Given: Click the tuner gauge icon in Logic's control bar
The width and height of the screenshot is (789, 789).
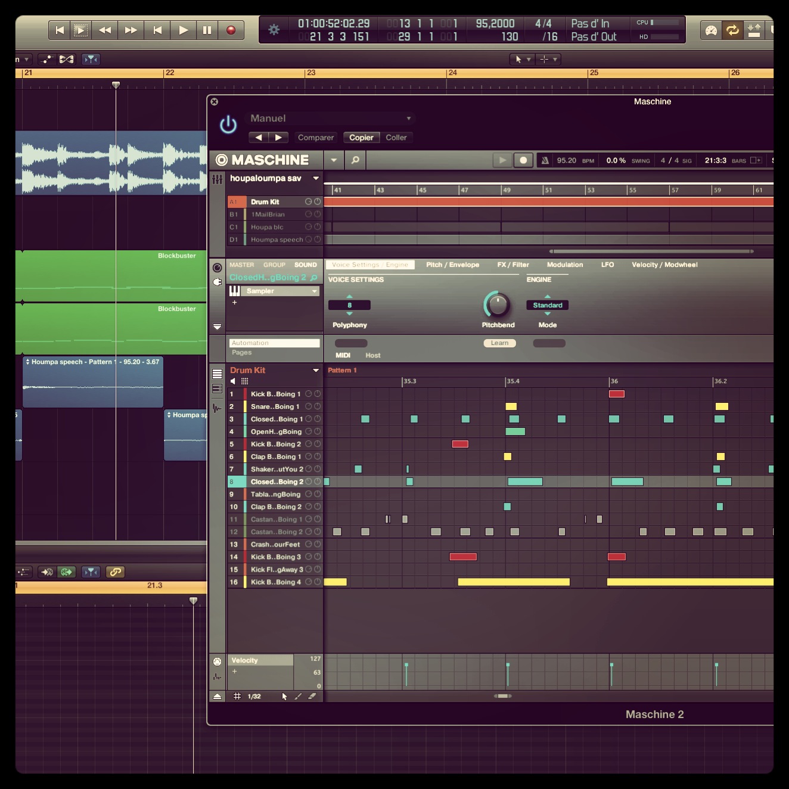Looking at the screenshot, I should pos(711,30).
